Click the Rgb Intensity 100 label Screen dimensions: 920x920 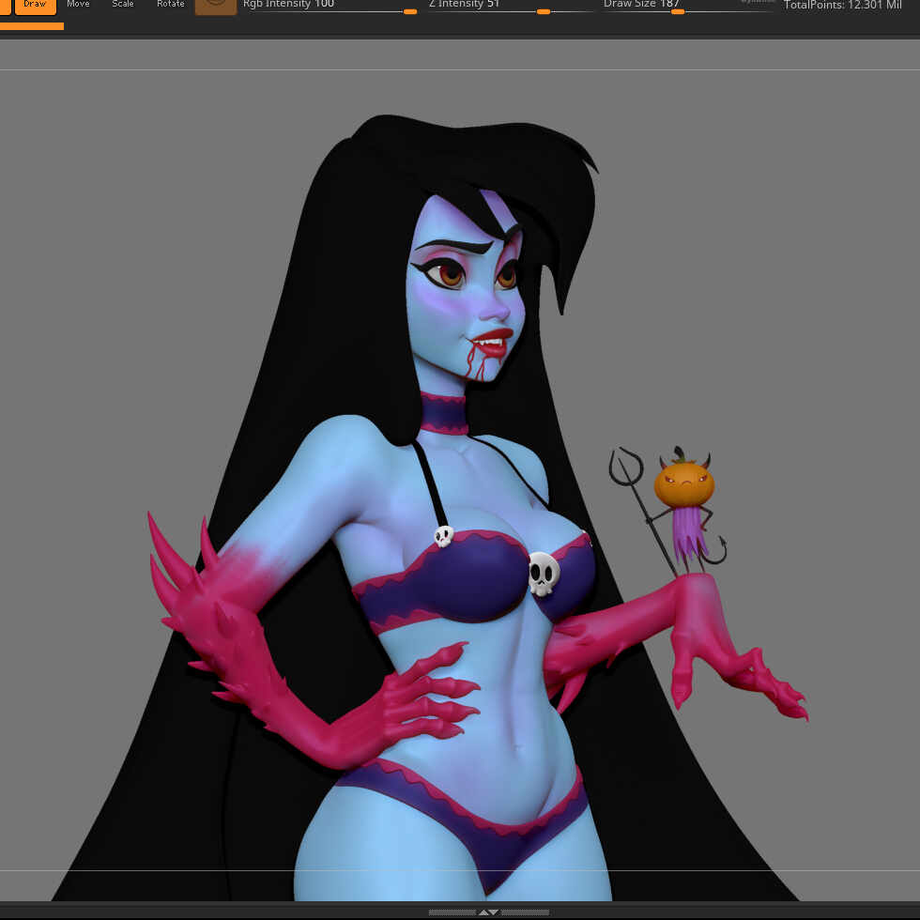(289, 4)
